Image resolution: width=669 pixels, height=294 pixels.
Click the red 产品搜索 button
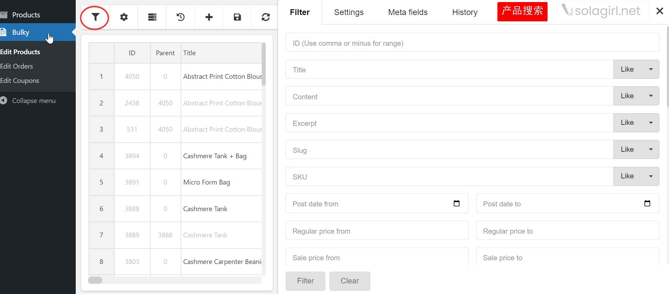[522, 11]
